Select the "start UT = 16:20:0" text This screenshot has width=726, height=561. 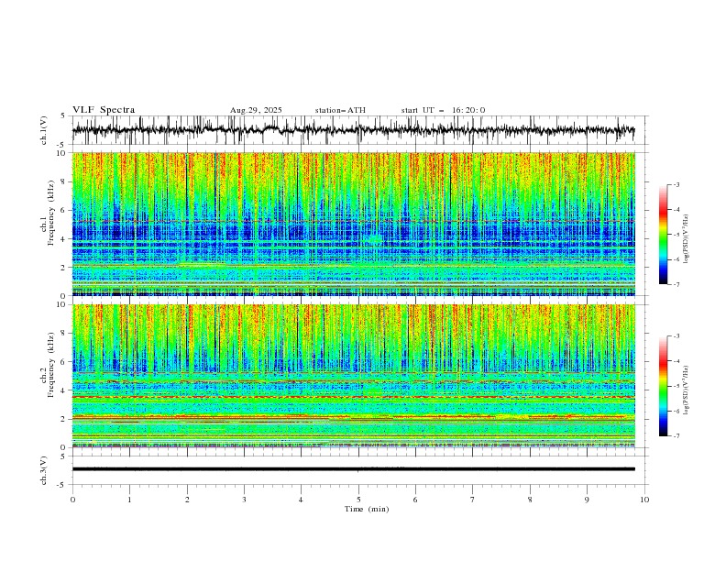(443, 110)
